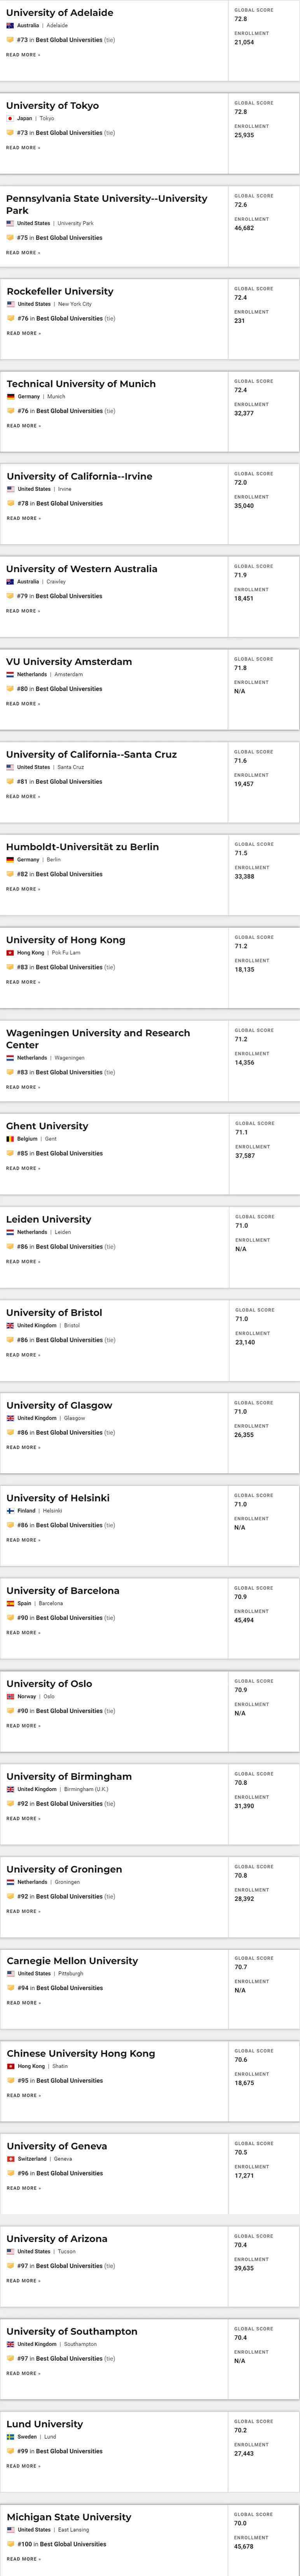This screenshot has height=2576, width=300.
Task: Click the Netherlands flag under VU University Amsterdam
Action: pos(10,674)
